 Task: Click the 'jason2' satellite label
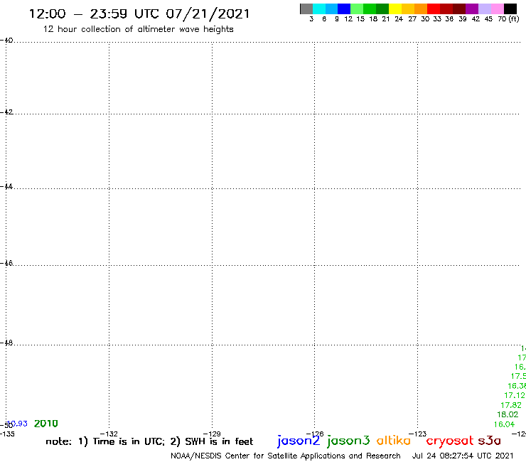point(299,441)
